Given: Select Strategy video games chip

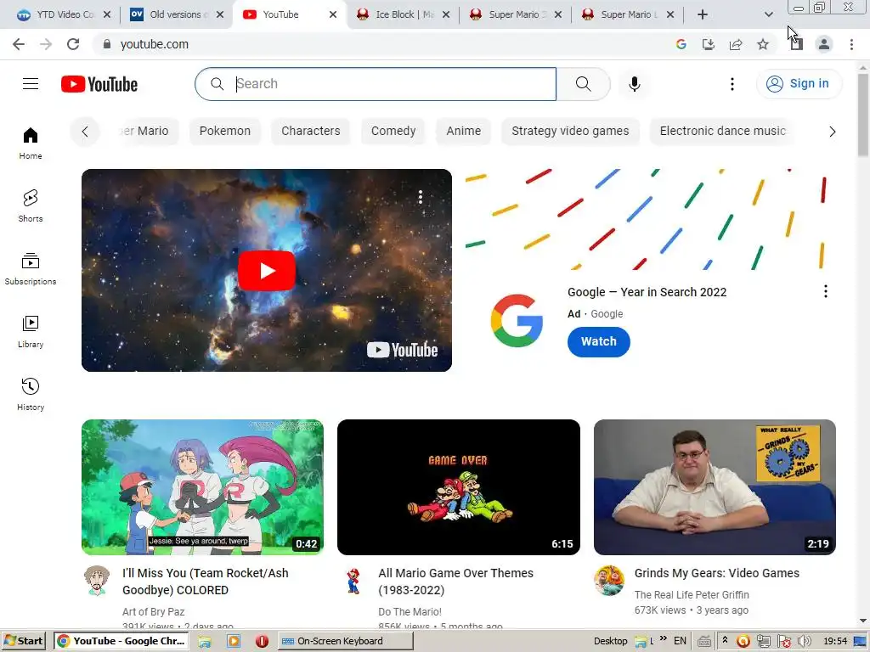Looking at the screenshot, I should pyautogui.click(x=570, y=131).
